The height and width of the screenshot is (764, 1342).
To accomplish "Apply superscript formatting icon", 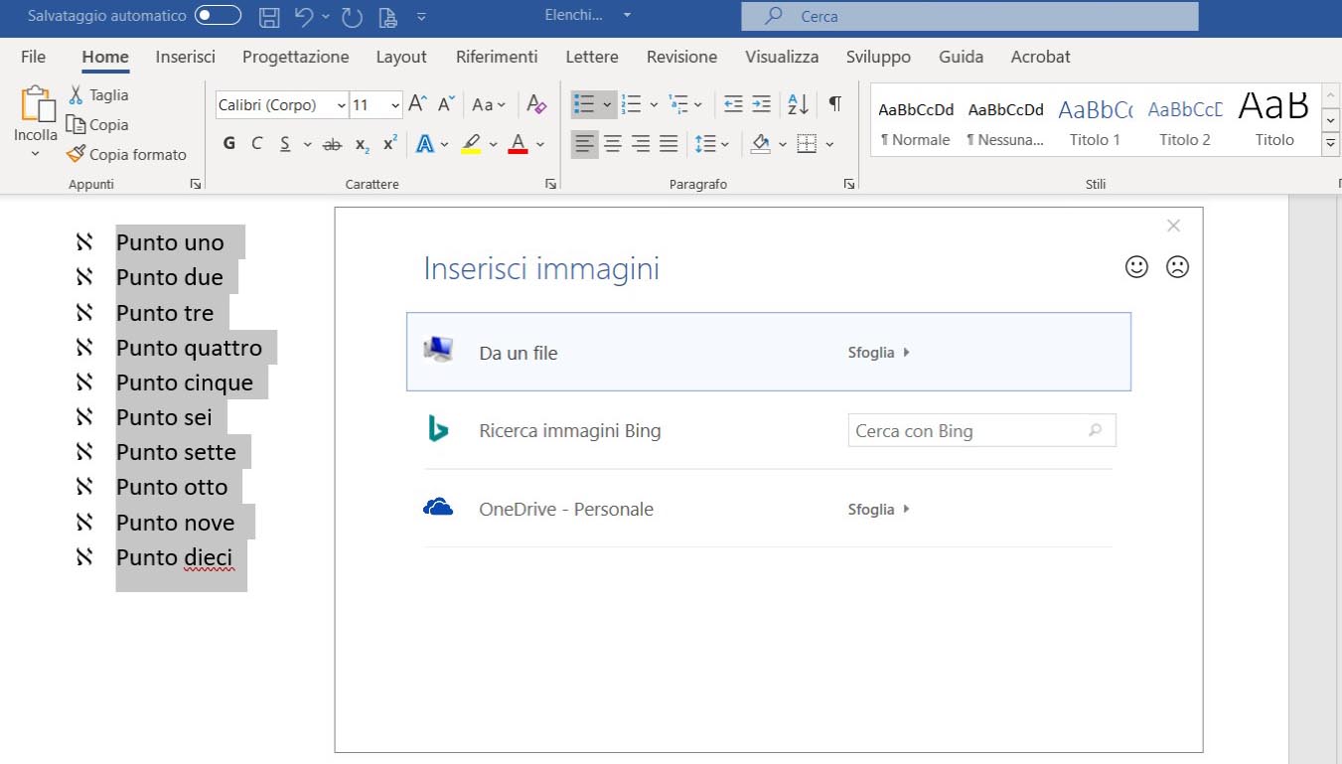I will pyautogui.click(x=390, y=144).
